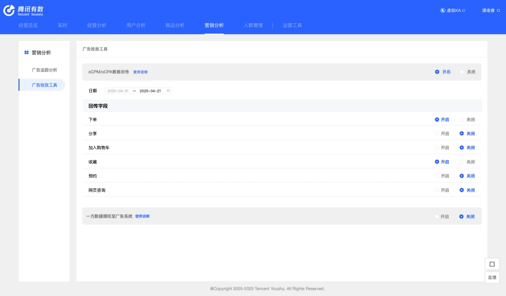This screenshot has width=506, height=296.
Task: Open 使用说明 link beside 一方数据授权至广告系统
Action: click(142, 216)
